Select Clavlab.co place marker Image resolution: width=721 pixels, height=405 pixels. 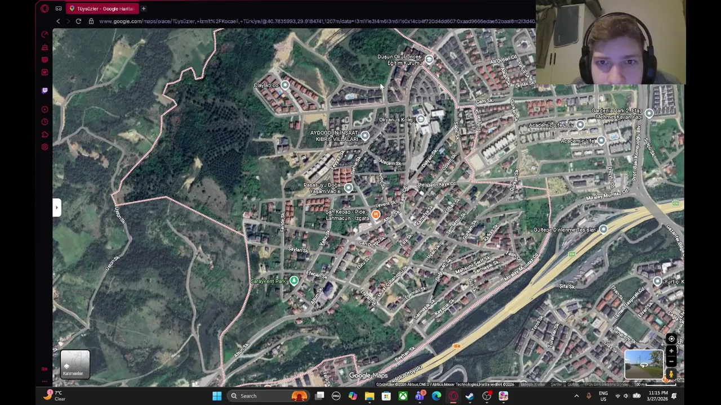point(285,85)
